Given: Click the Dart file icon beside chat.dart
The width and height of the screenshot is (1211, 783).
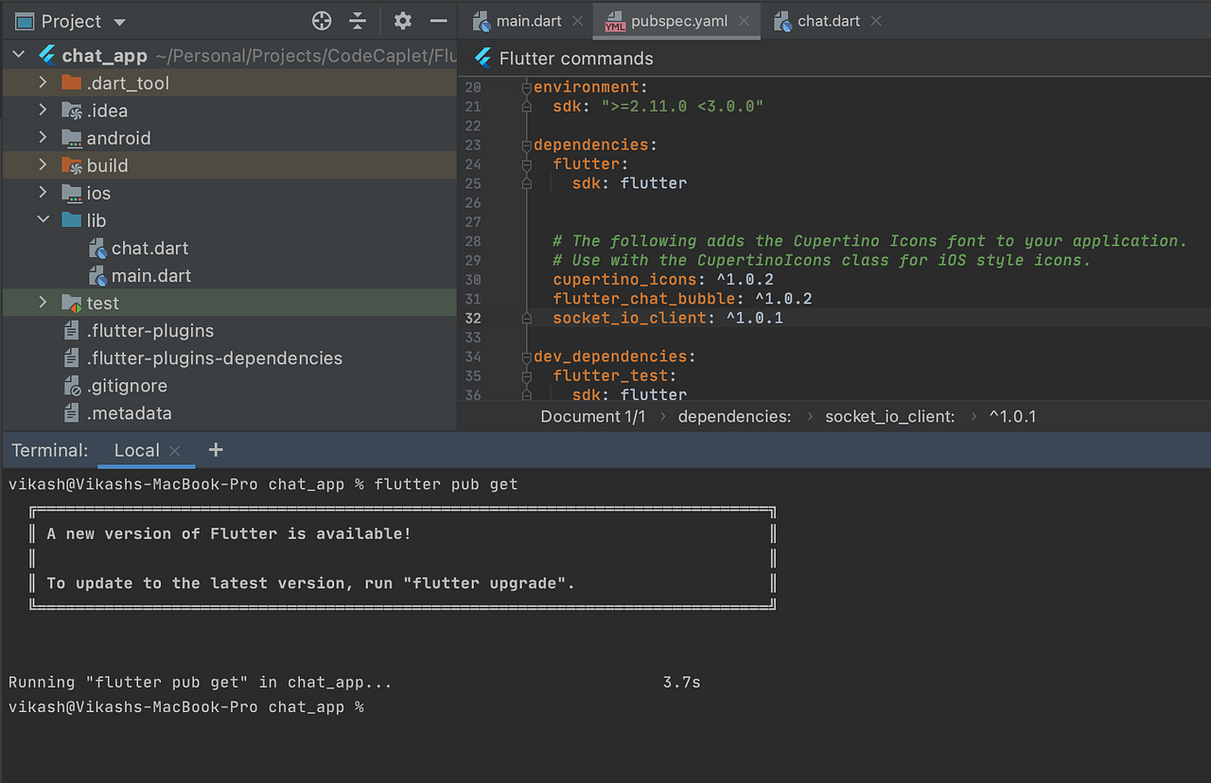Looking at the screenshot, I should click(x=98, y=248).
